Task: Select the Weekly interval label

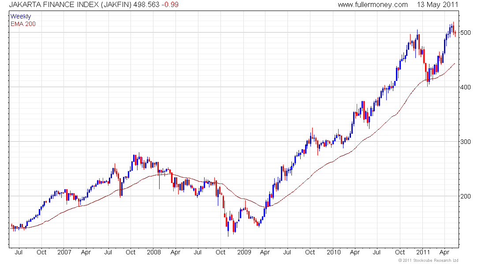Action: 21,17
